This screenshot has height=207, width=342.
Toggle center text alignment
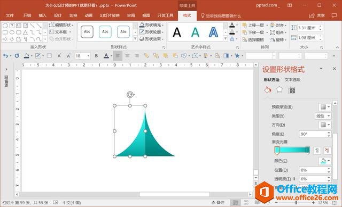127,56
